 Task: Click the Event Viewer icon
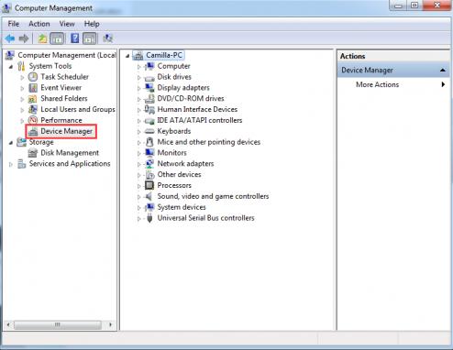click(33, 88)
